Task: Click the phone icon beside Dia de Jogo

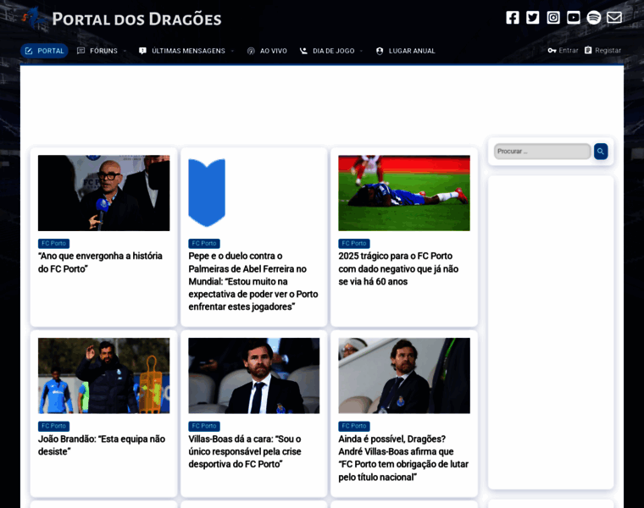Action: [x=303, y=51]
